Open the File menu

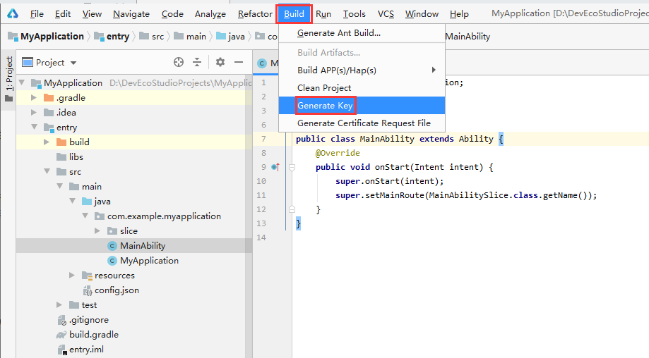tap(37, 13)
